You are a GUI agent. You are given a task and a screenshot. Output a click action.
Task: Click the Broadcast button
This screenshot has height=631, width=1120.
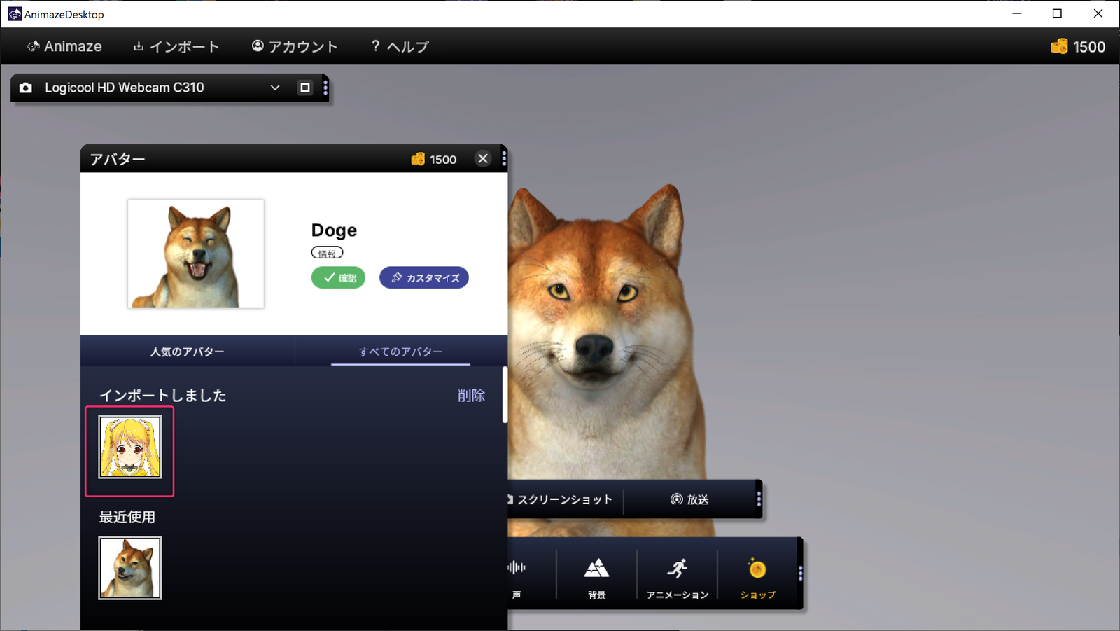click(x=689, y=499)
